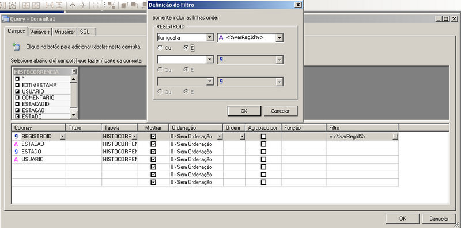Viewport: 461px width, 228px height.
Task: Click the Query Consulta1 window title icon
Action: point(5,19)
